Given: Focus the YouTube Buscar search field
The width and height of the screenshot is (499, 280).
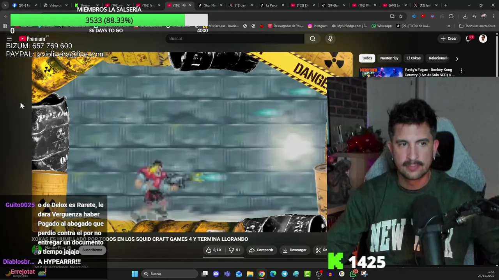Looking at the screenshot, I should [x=235, y=38].
